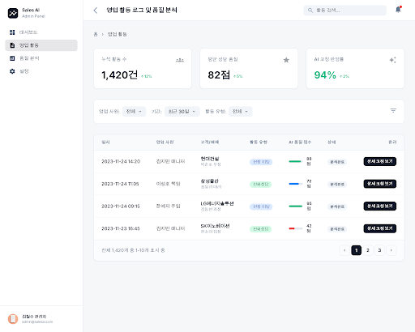Viewport: 415px width, 332px height.
Task: Click the SK이노베이션 customer cell
Action: click(215, 228)
